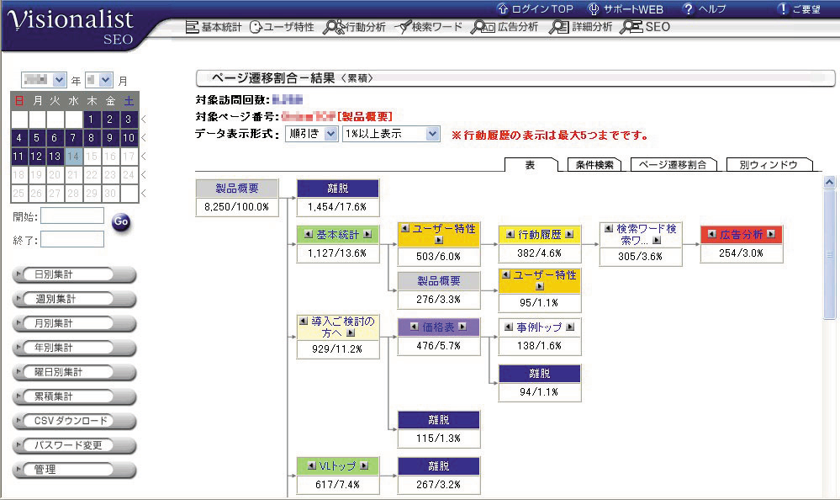Click the 日別集計 sidebar button

click(75, 274)
